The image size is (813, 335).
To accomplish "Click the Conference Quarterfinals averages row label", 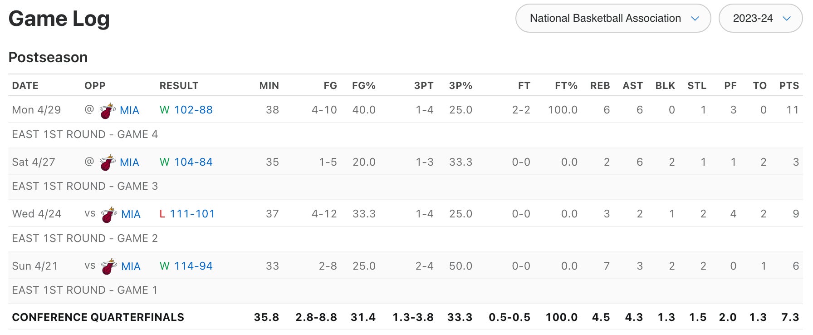I will 98,317.
